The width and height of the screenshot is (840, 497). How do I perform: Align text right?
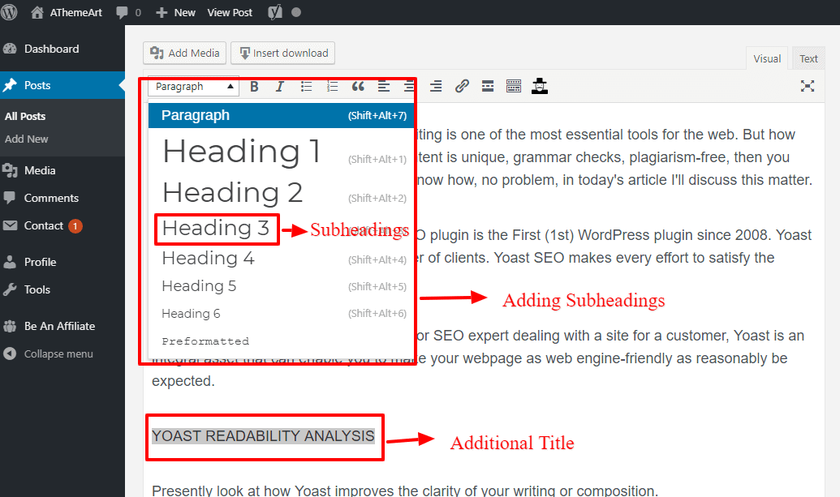[436, 87]
